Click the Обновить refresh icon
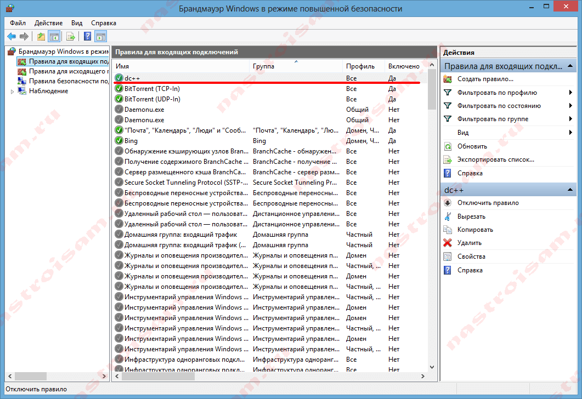 coord(448,146)
